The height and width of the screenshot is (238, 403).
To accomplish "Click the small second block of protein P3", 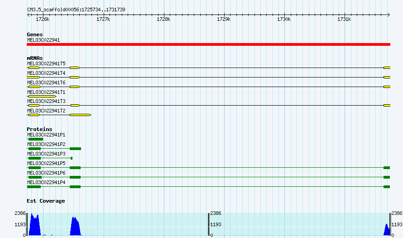I will pos(72,158).
